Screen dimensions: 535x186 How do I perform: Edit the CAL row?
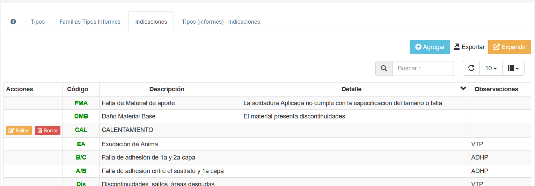[19, 131]
